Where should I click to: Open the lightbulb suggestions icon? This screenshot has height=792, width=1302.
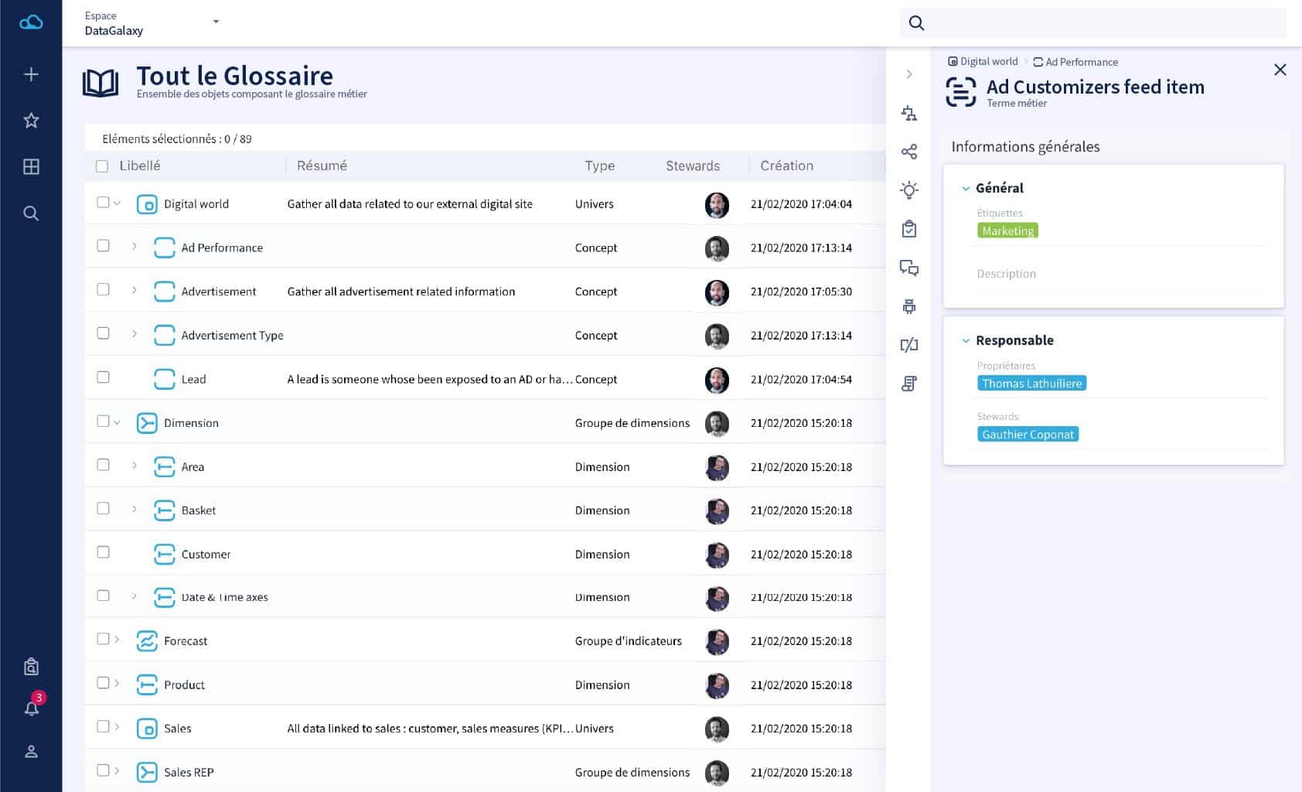[910, 189]
